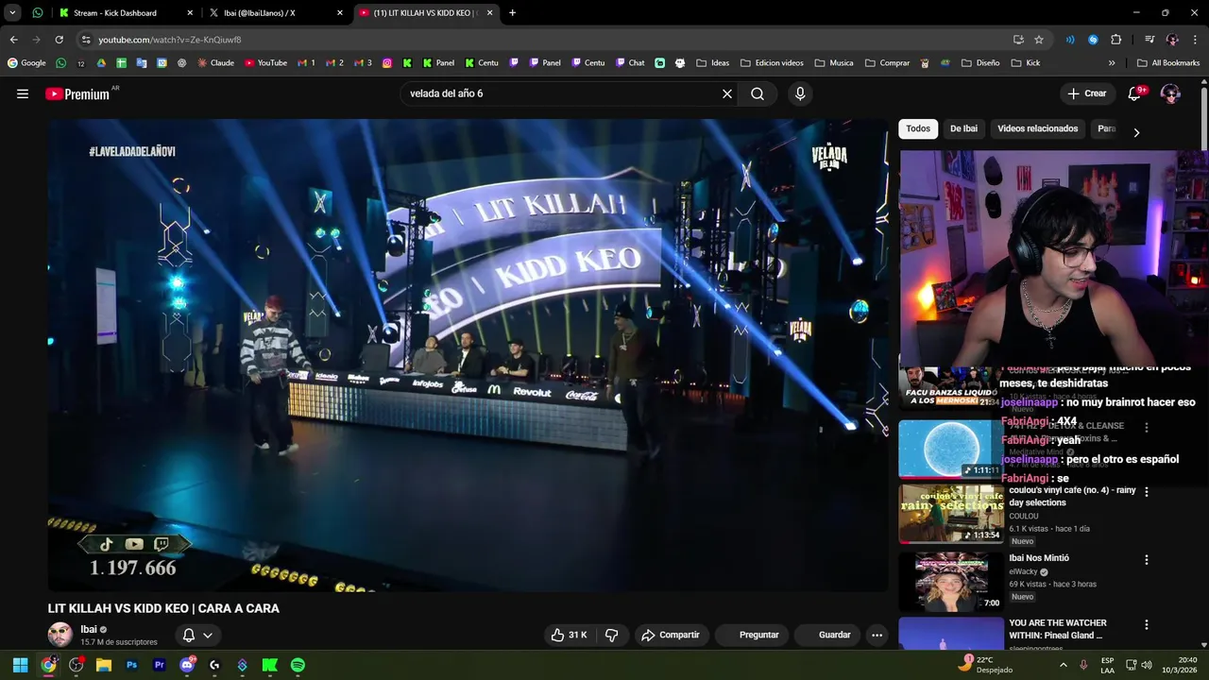
Task: Open the Shazam browser extension
Action: [1093, 40]
